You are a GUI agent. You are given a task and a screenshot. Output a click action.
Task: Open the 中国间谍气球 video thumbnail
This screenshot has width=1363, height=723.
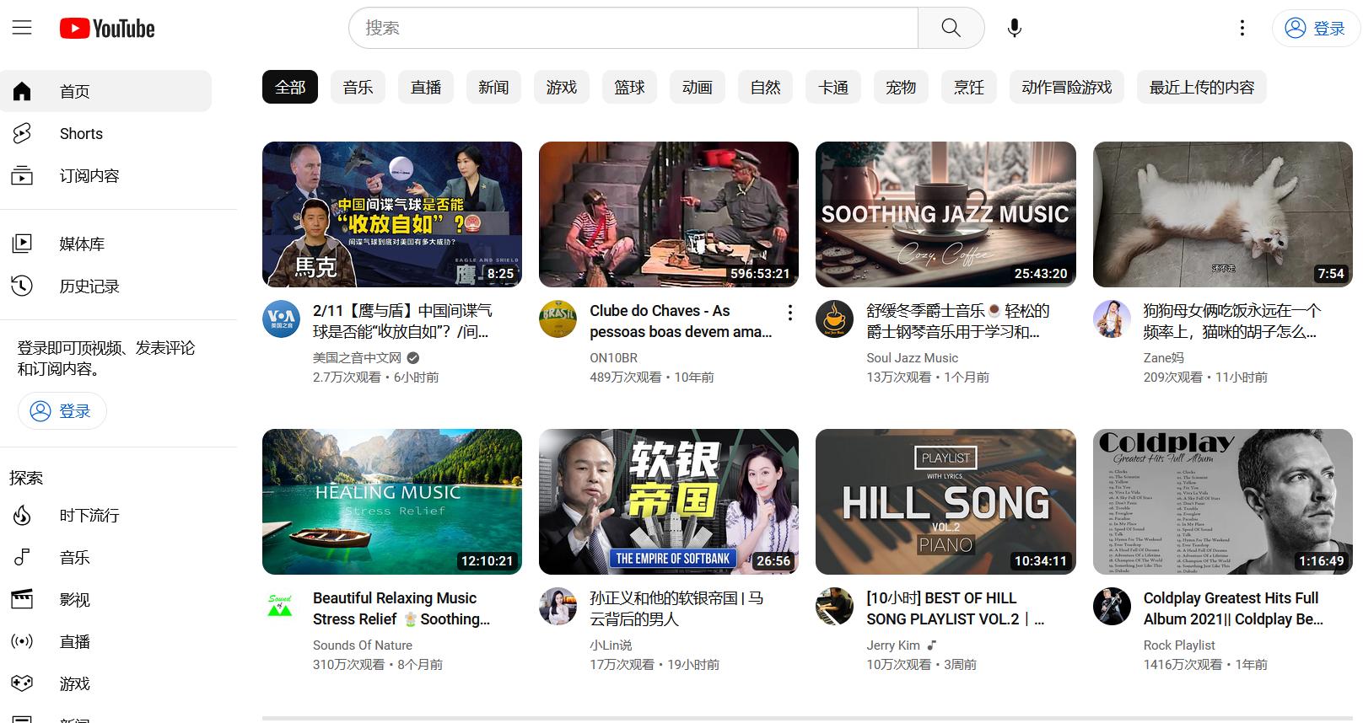pyautogui.click(x=392, y=214)
